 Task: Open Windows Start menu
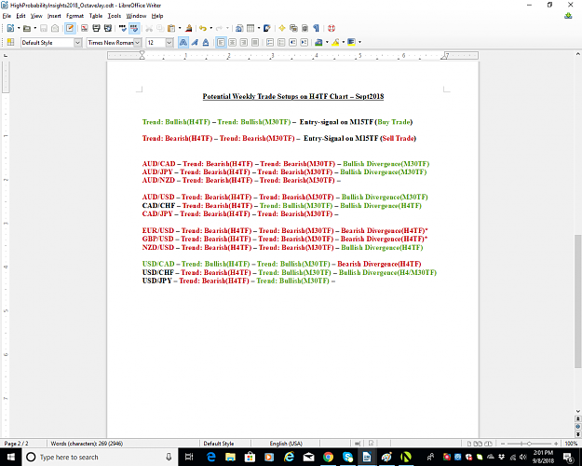coord(11,457)
